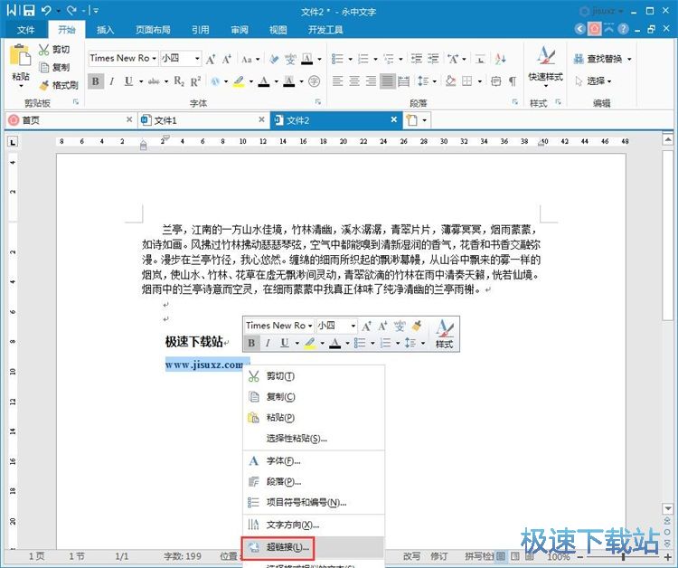Viewport: 678px width, 568px height.
Task: Switch to the 插入 ribbon tab
Action: coord(105,30)
